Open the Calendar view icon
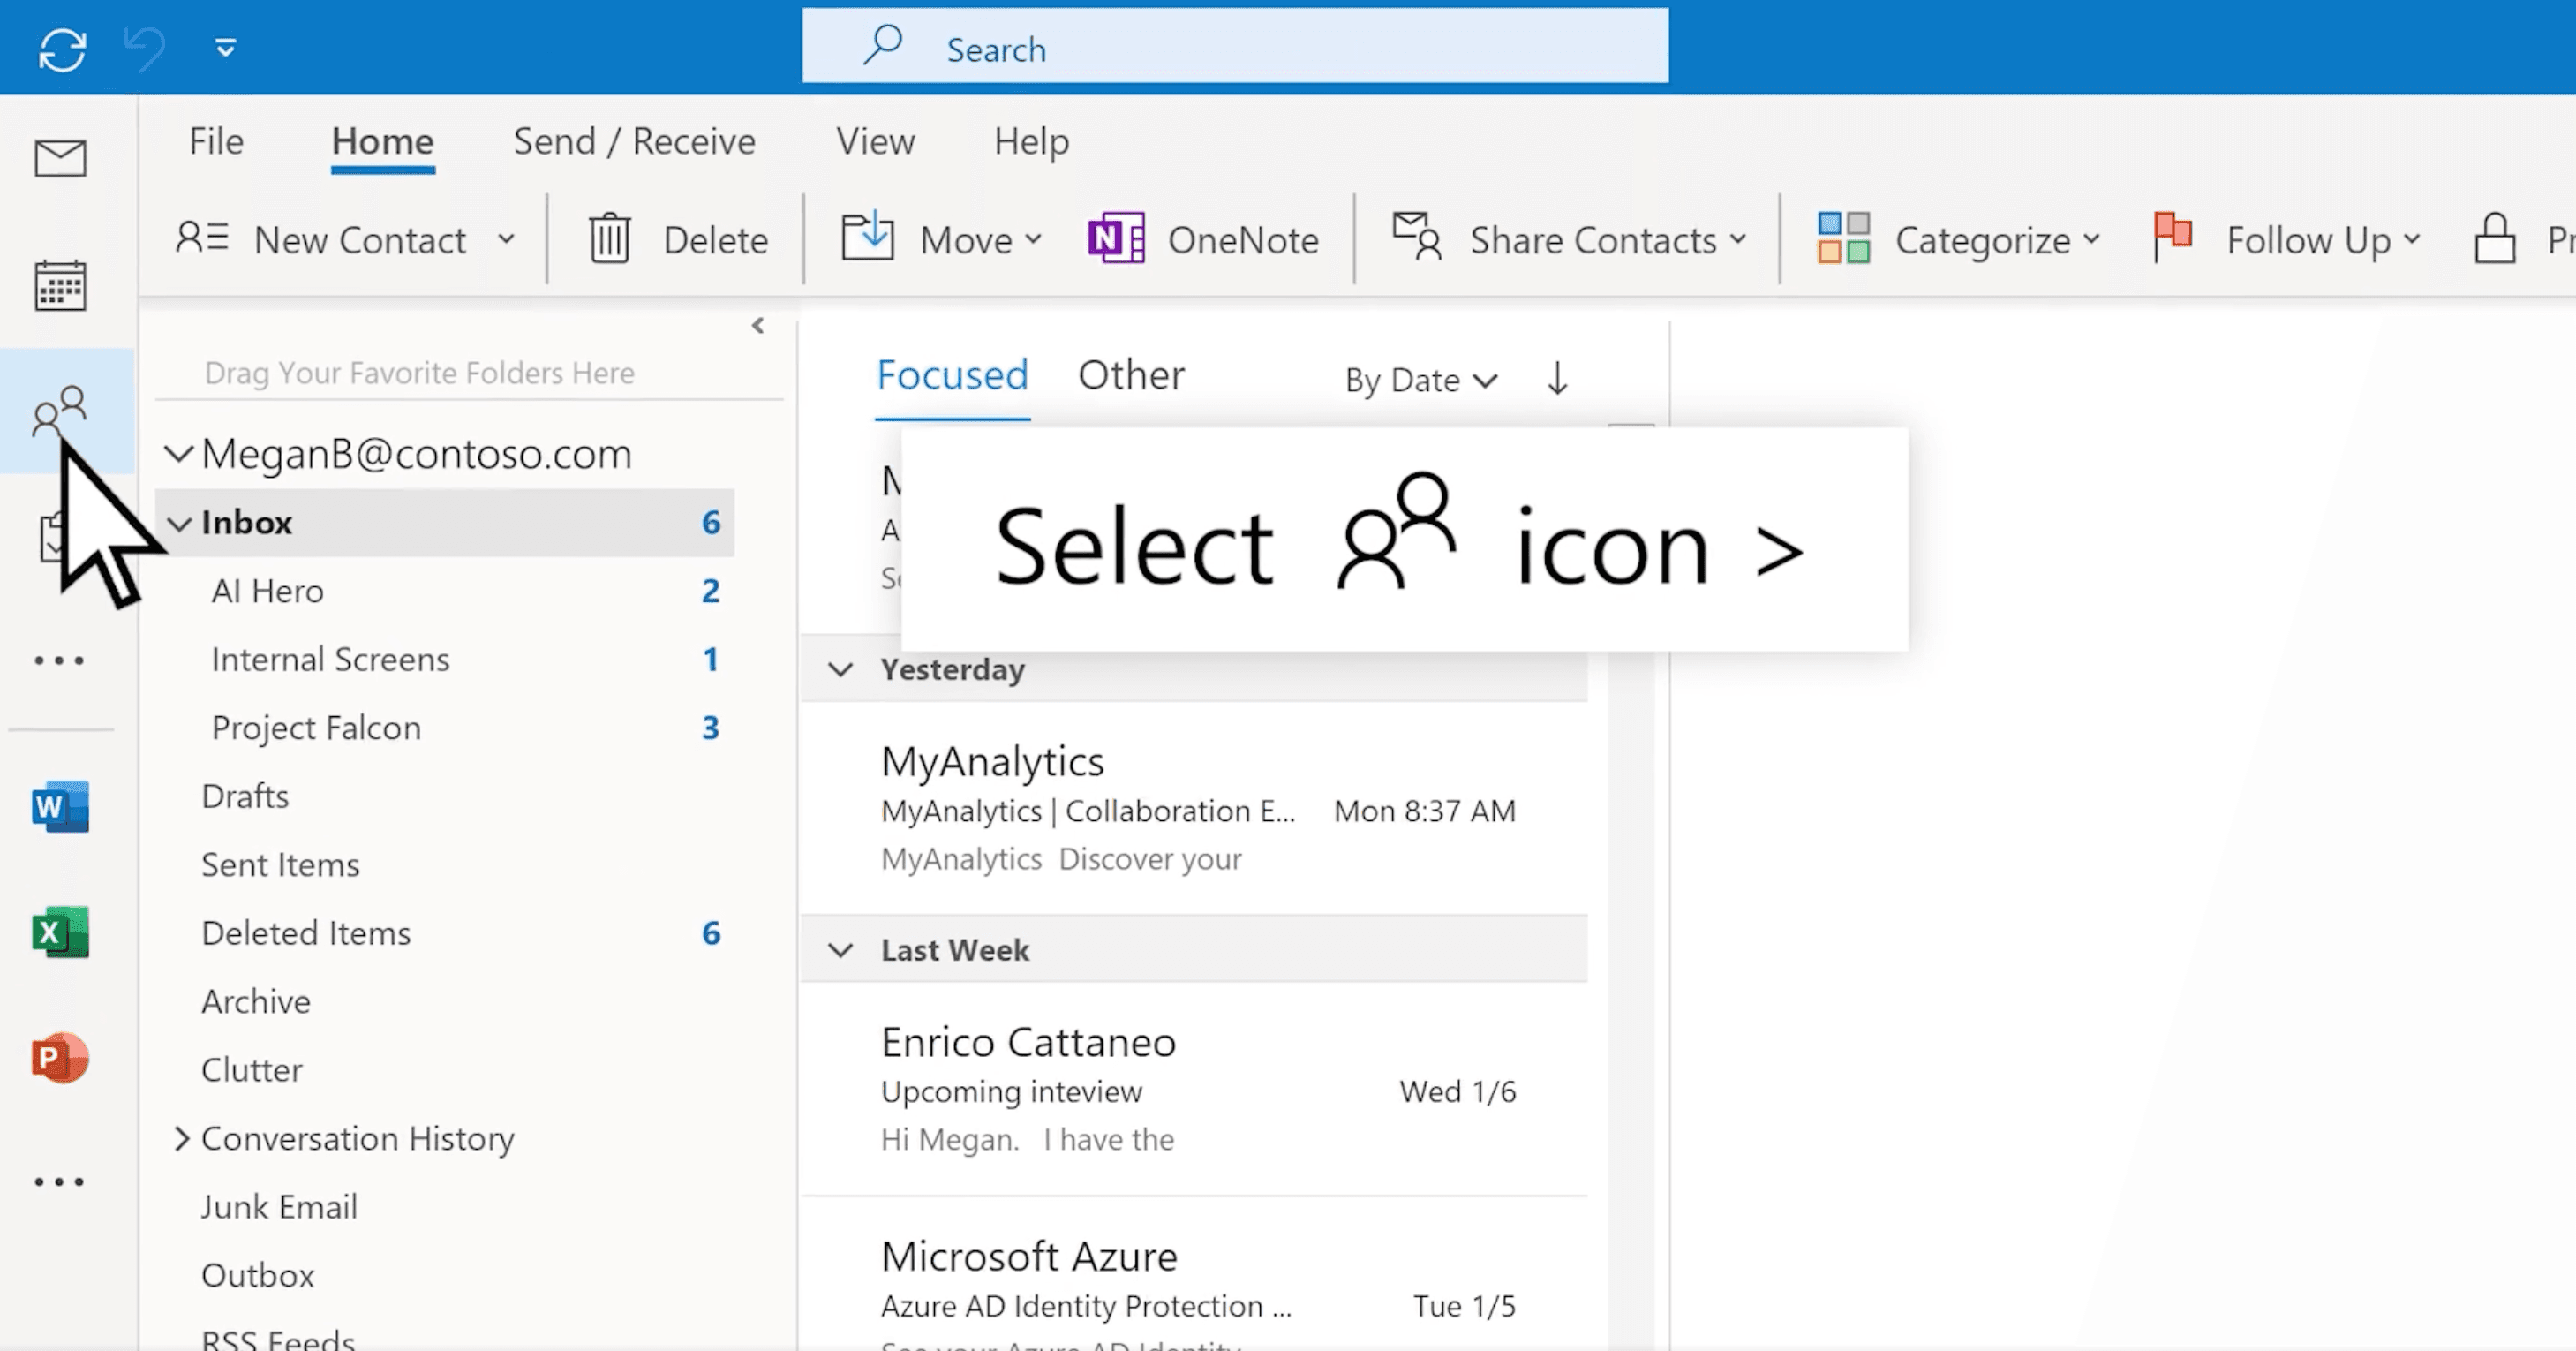2576x1351 pixels. 60,286
